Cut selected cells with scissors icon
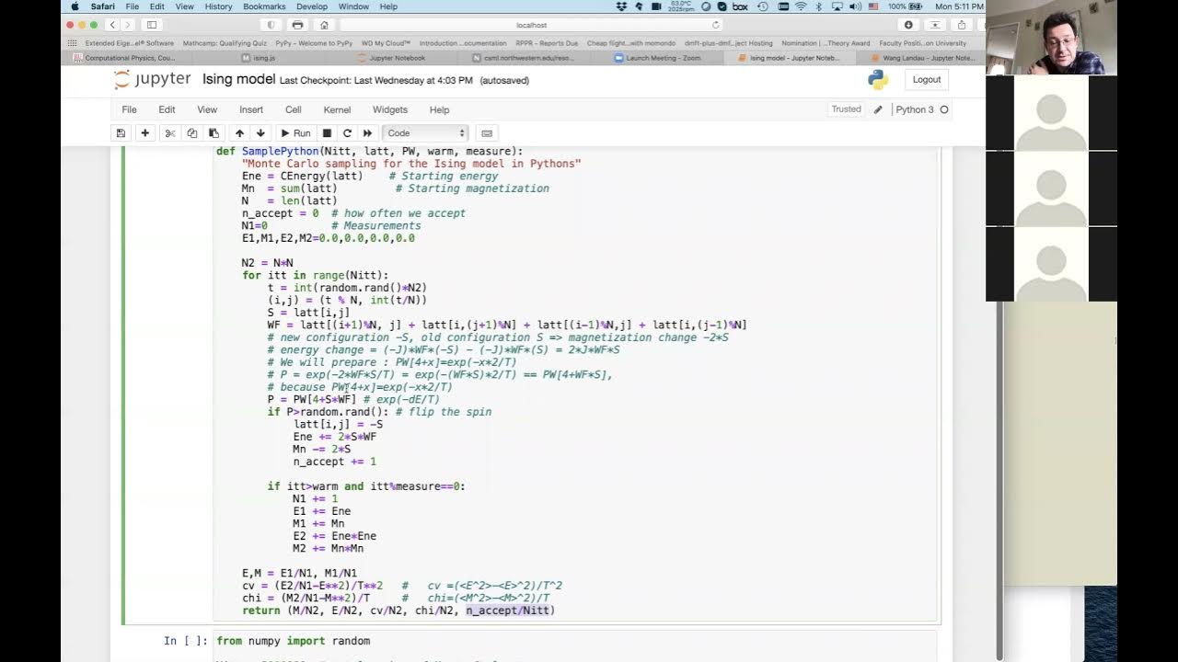 pyautogui.click(x=170, y=133)
